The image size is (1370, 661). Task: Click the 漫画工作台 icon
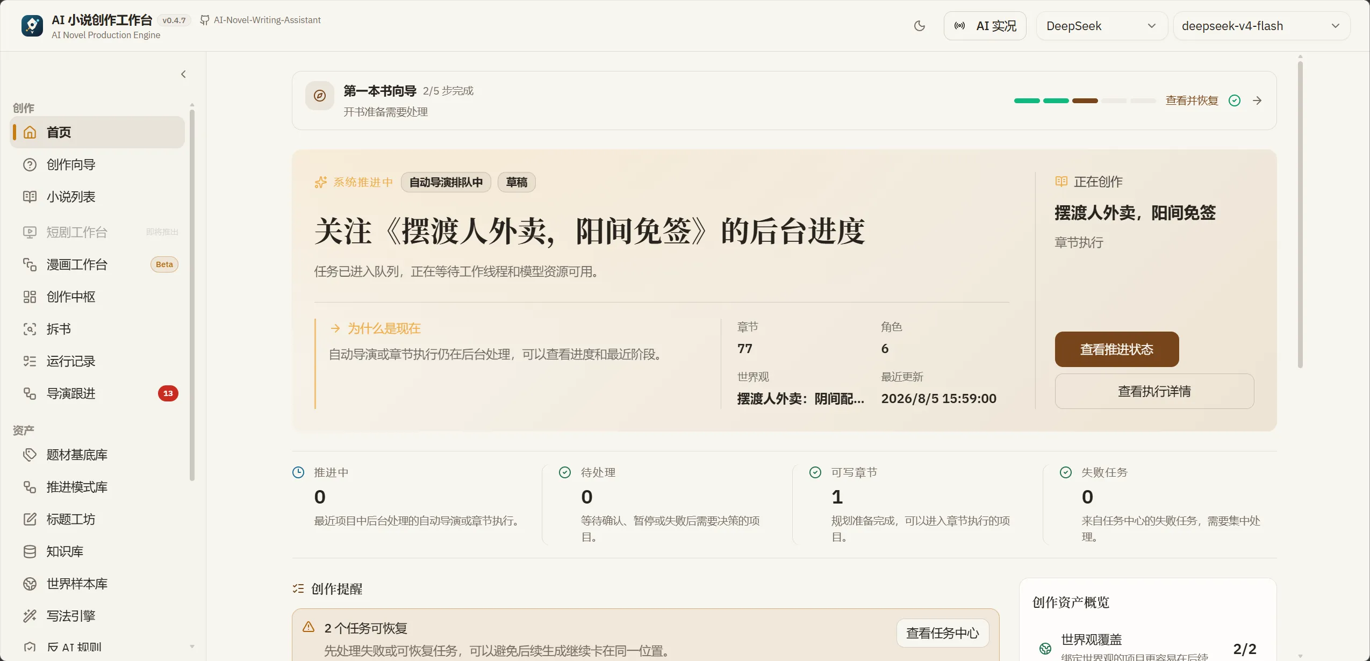pyautogui.click(x=30, y=264)
